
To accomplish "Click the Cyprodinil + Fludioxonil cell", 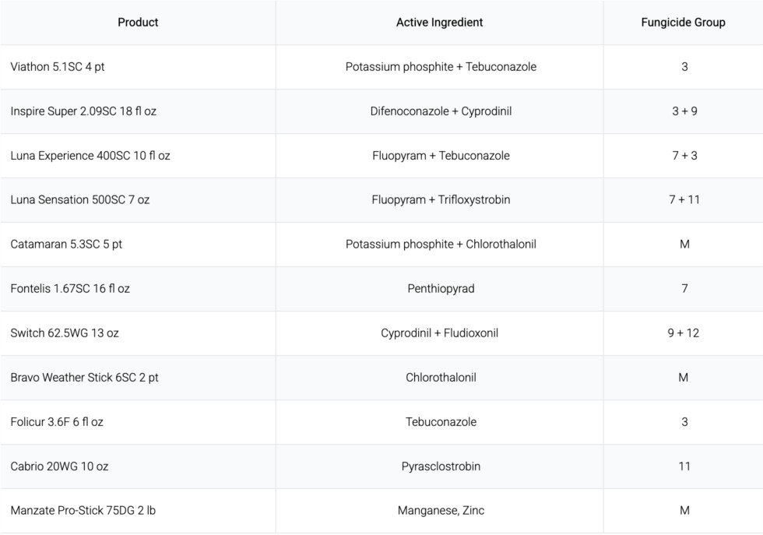I will click(x=439, y=333).
